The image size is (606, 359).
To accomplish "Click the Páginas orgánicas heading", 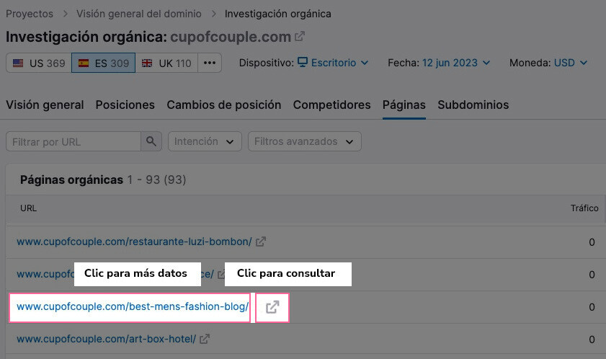I will pos(71,180).
